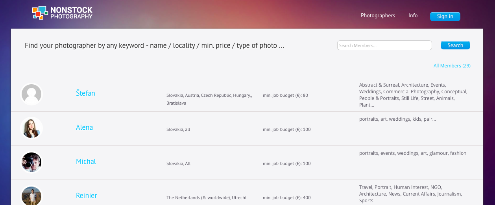Click the blue Search button

[455, 45]
